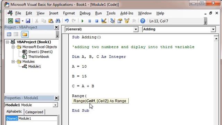Viewport: 222px width, 125px height.
Task: Click the View Microsoft Excel toolbar icon
Action: point(10,21)
